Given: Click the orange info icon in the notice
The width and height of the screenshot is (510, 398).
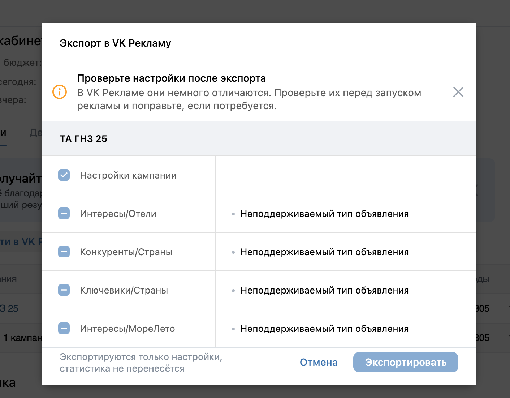Looking at the screenshot, I should pos(60,92).
